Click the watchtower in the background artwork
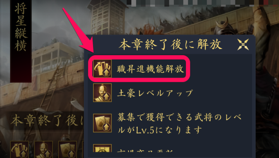This screenshot has height=158, width=279. [x=107, y=17]
